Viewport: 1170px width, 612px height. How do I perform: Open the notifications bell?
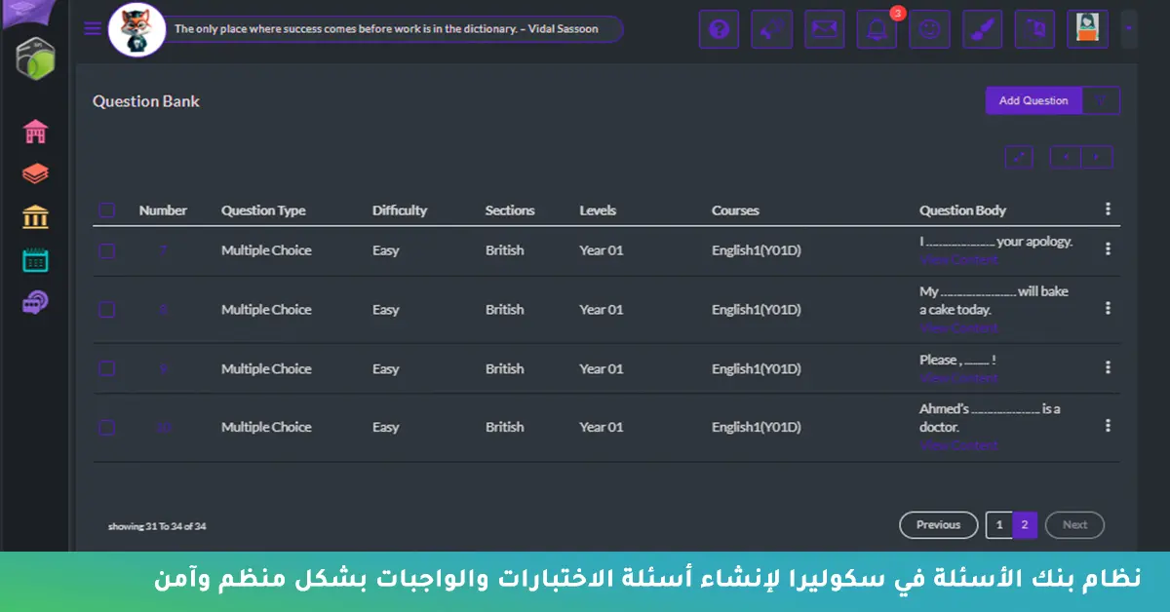click(x=877, y=29)
